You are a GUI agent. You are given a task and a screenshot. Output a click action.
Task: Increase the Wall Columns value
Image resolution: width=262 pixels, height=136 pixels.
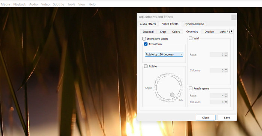coord(226,69)
